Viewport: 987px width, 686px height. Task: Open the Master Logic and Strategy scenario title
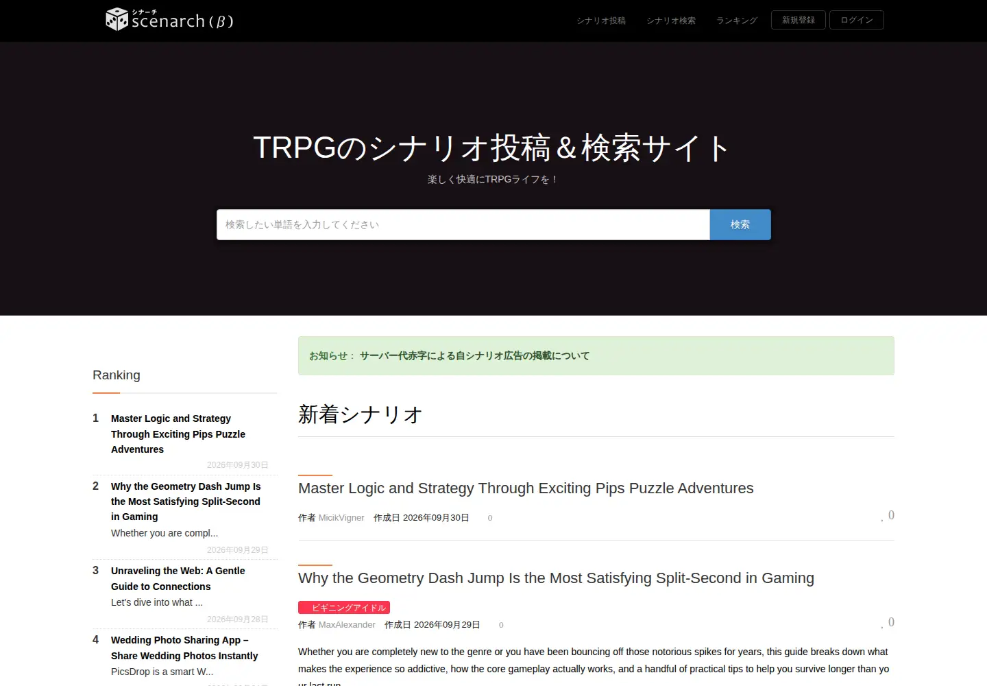pyautogui.click(x=526, y=488)
